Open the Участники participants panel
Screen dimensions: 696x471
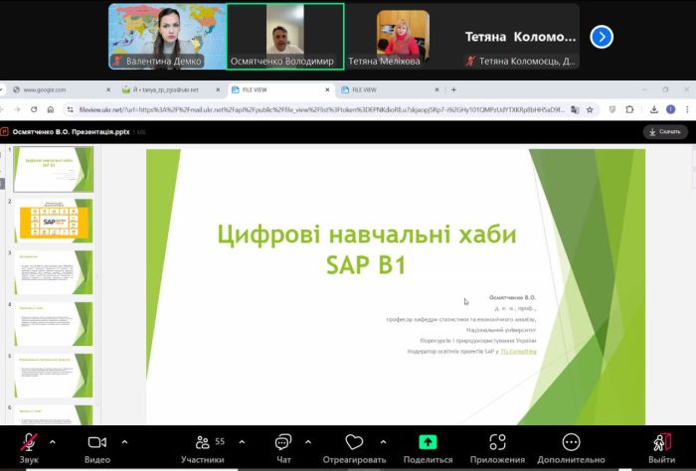pos(203,448)
